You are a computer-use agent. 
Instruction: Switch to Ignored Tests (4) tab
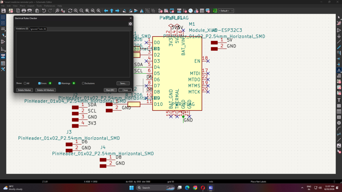pyautogui.click(x=38, y=29)
